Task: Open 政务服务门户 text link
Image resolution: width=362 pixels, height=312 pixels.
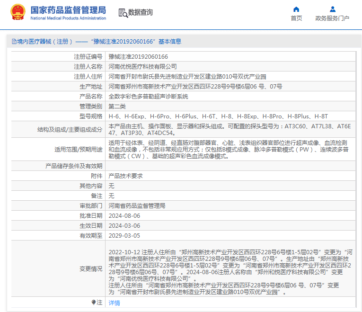Action: [x=332, y=18]
